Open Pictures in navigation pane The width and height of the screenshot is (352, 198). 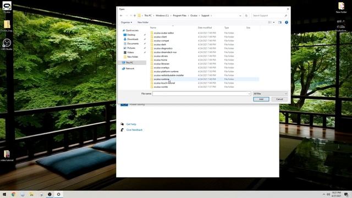(131, 48)
